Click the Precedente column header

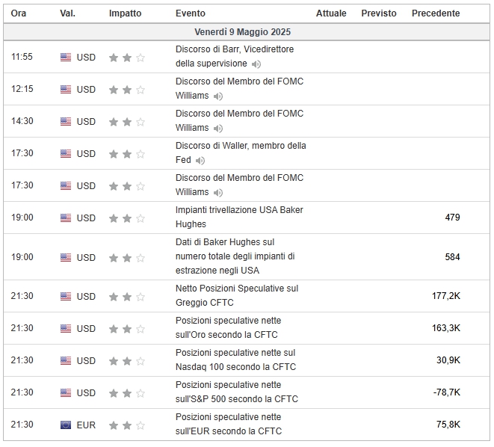436,13
